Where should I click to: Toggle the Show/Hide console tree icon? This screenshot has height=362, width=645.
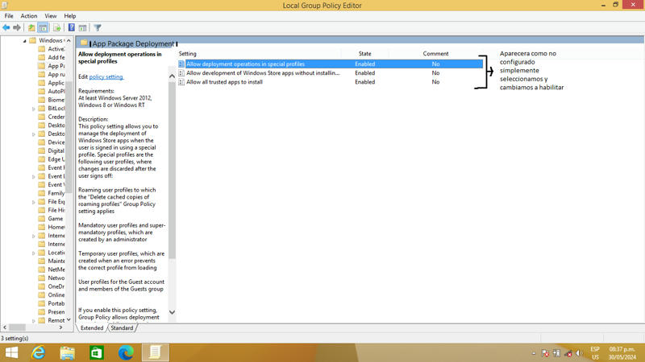[x=44, y=27]
